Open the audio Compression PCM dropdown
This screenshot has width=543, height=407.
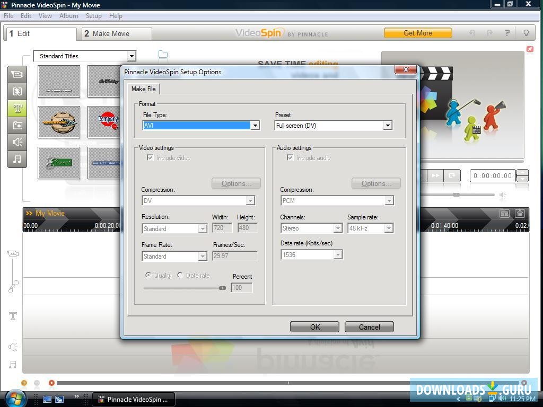[x=337, y=201]
